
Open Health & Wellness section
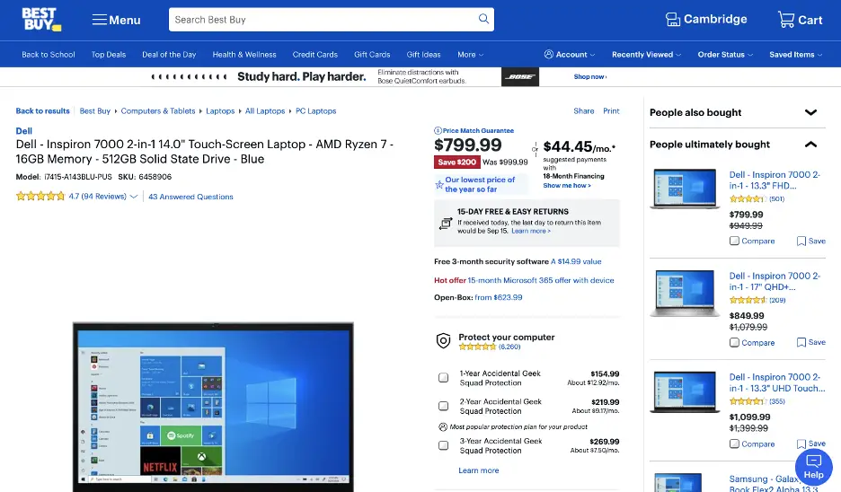[x=244, y=55]
